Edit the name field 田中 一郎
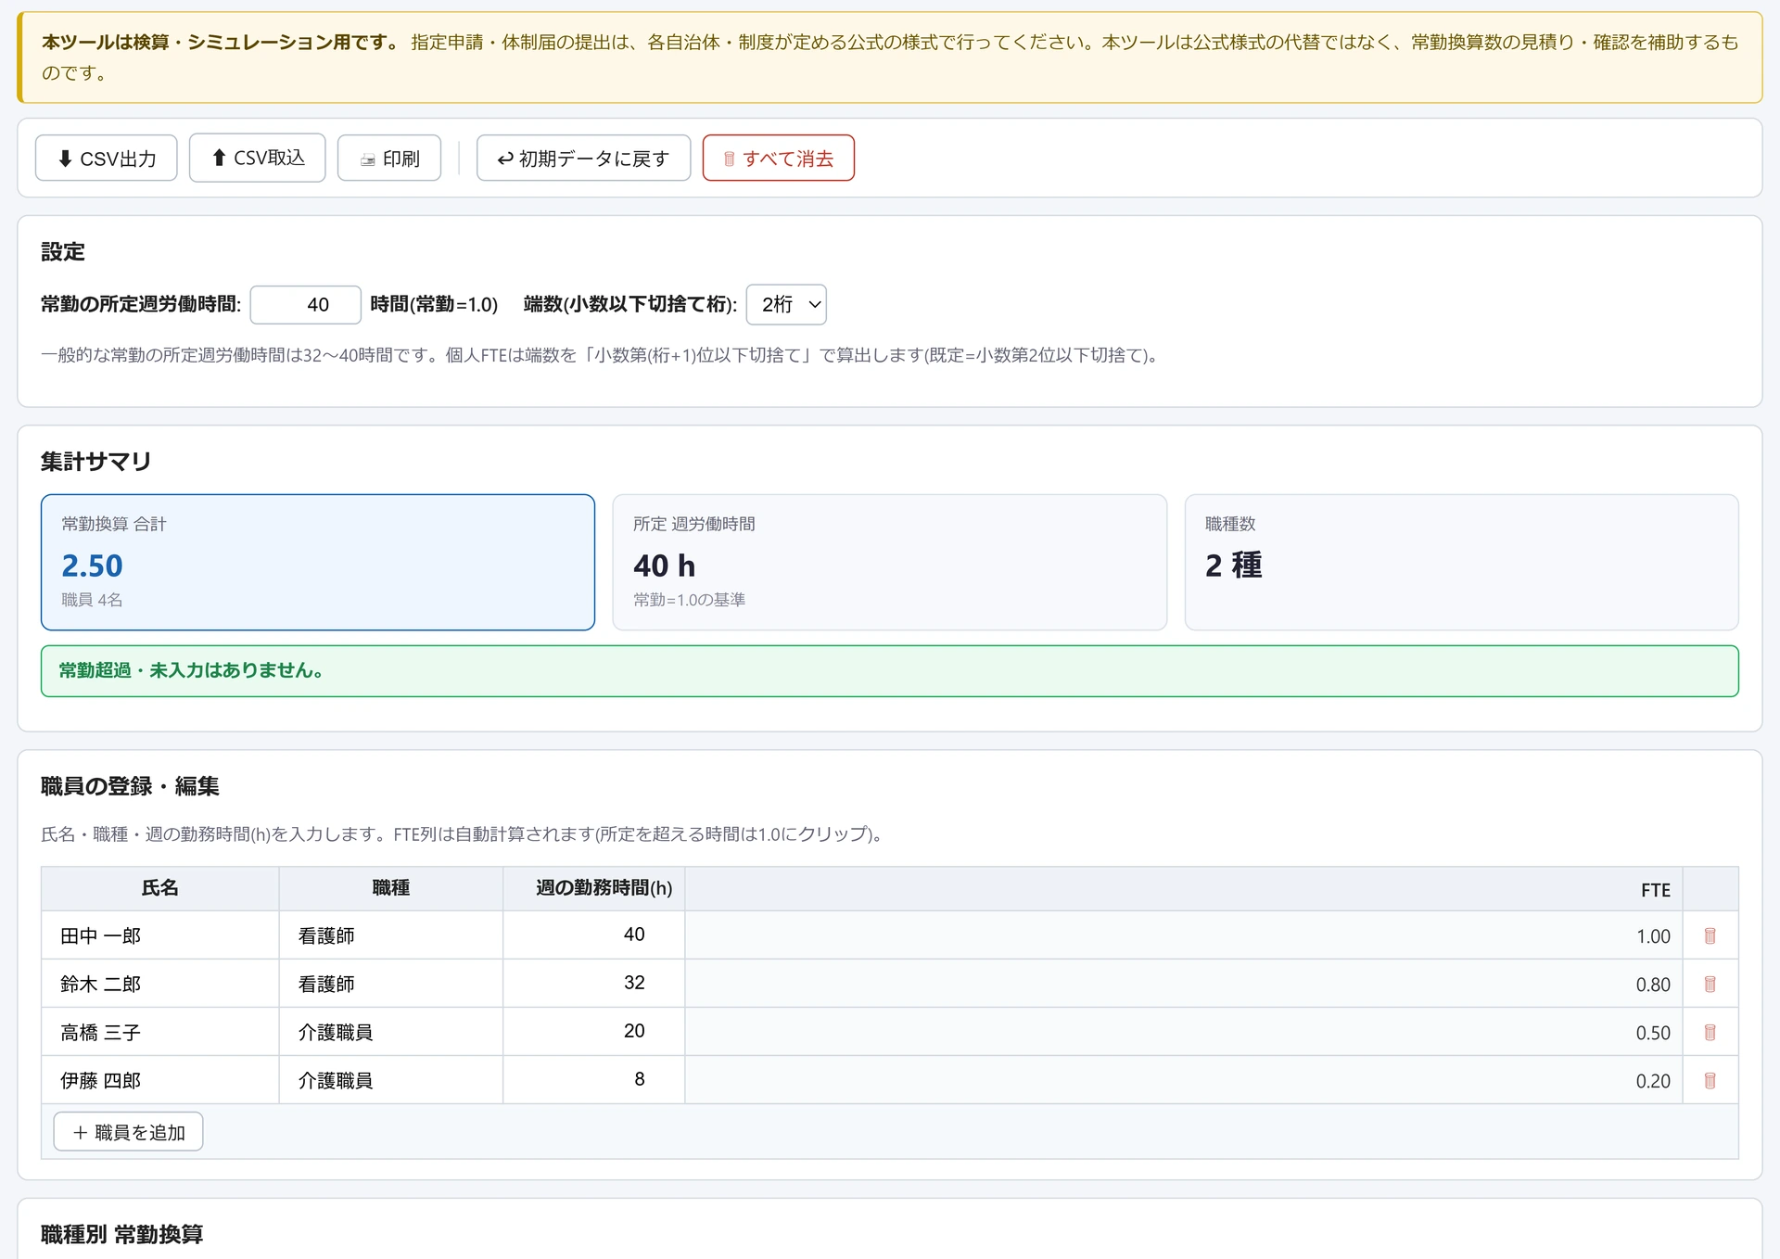The height and width of the screenshot is (1259, 1780). pyautogui.click(x=160, y=935)
